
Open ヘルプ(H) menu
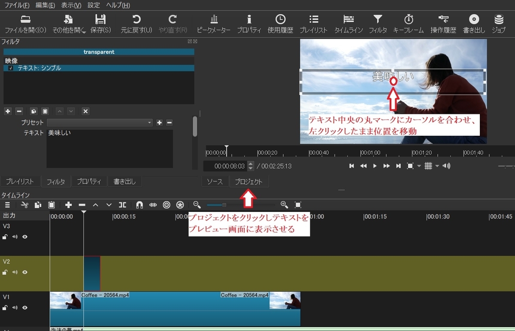click(117, 5)
